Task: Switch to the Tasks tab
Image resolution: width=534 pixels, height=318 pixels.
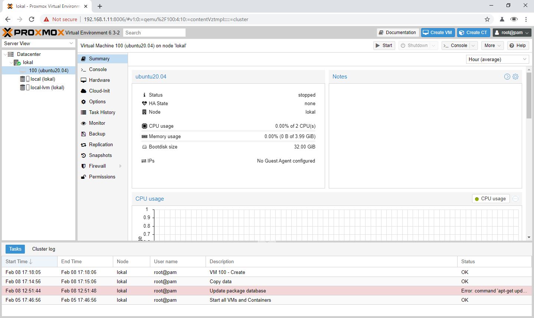Action: (15, 249)
